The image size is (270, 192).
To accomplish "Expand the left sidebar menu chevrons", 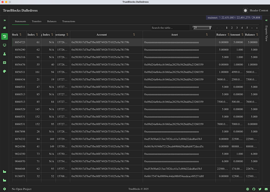I will point(5,20).
